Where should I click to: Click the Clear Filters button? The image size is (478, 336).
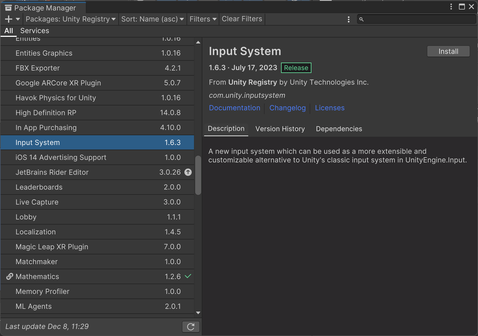[x=242, y=19]
